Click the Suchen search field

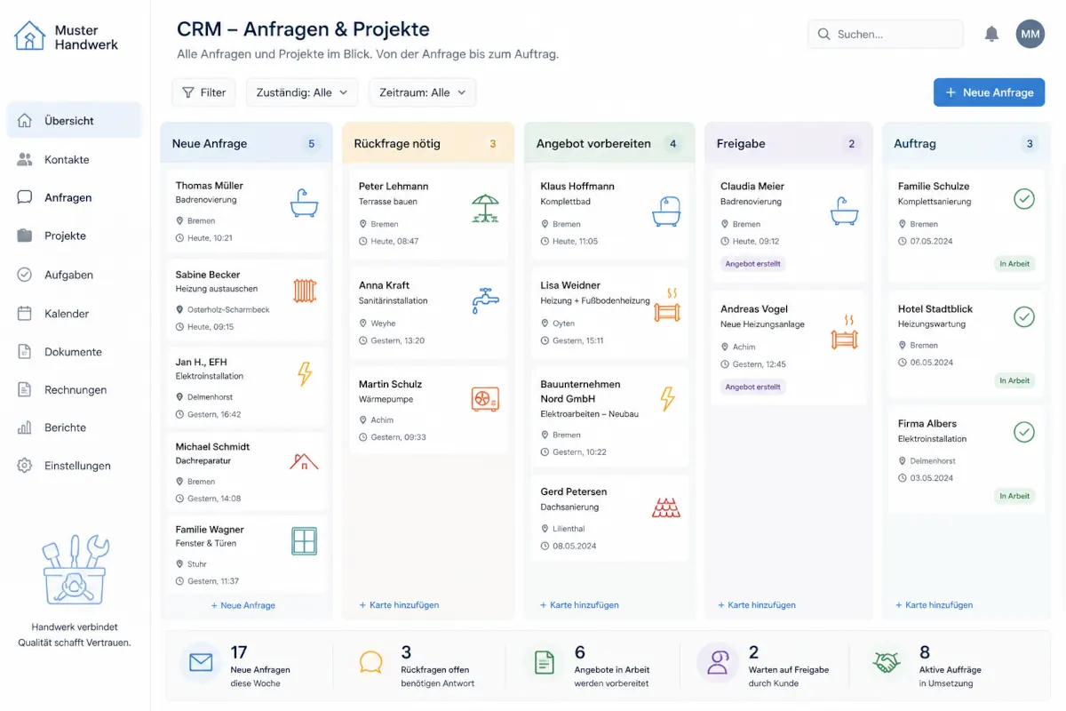(886, 34)
